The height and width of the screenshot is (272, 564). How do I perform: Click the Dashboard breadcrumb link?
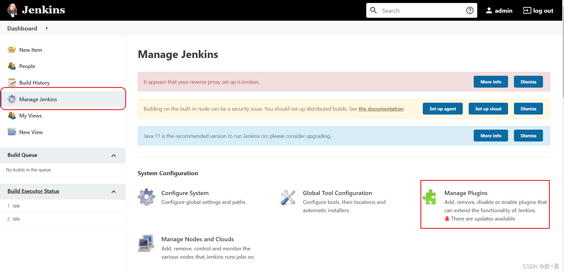pyautogui.click(x=22, y=28)
